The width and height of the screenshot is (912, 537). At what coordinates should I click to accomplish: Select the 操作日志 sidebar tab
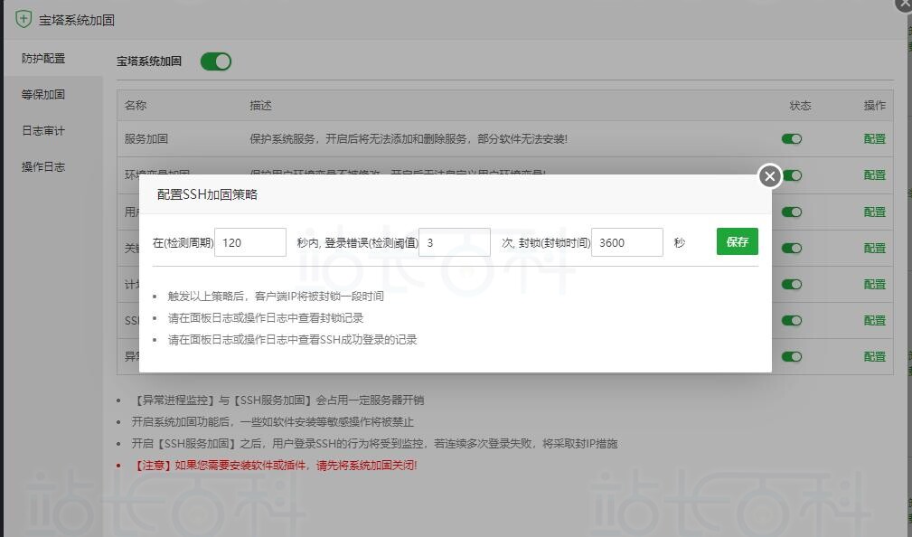(x=43, y=166)
